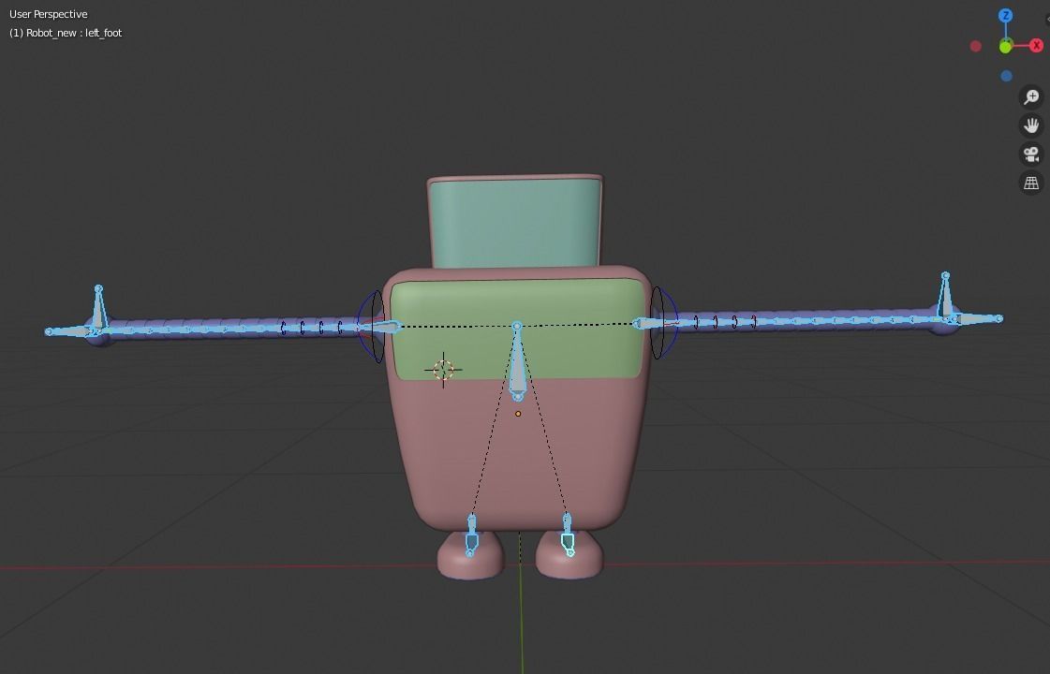Select the shoulder bone at the torso's right side
Viewport: 1050px width, 674px height.
click(x=653, y=323)
